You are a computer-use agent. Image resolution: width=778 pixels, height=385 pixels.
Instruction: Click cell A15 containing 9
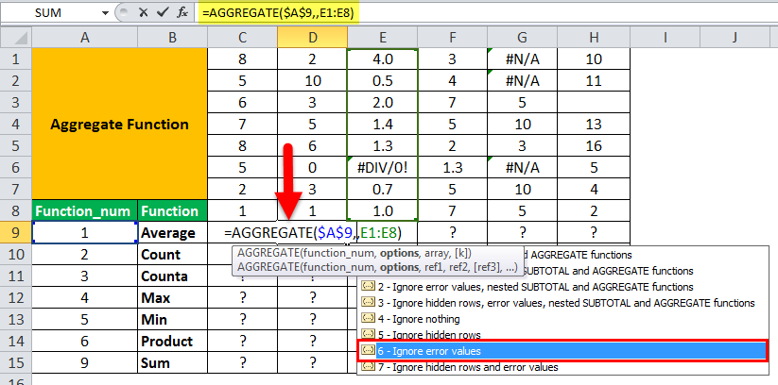[85, 362]
